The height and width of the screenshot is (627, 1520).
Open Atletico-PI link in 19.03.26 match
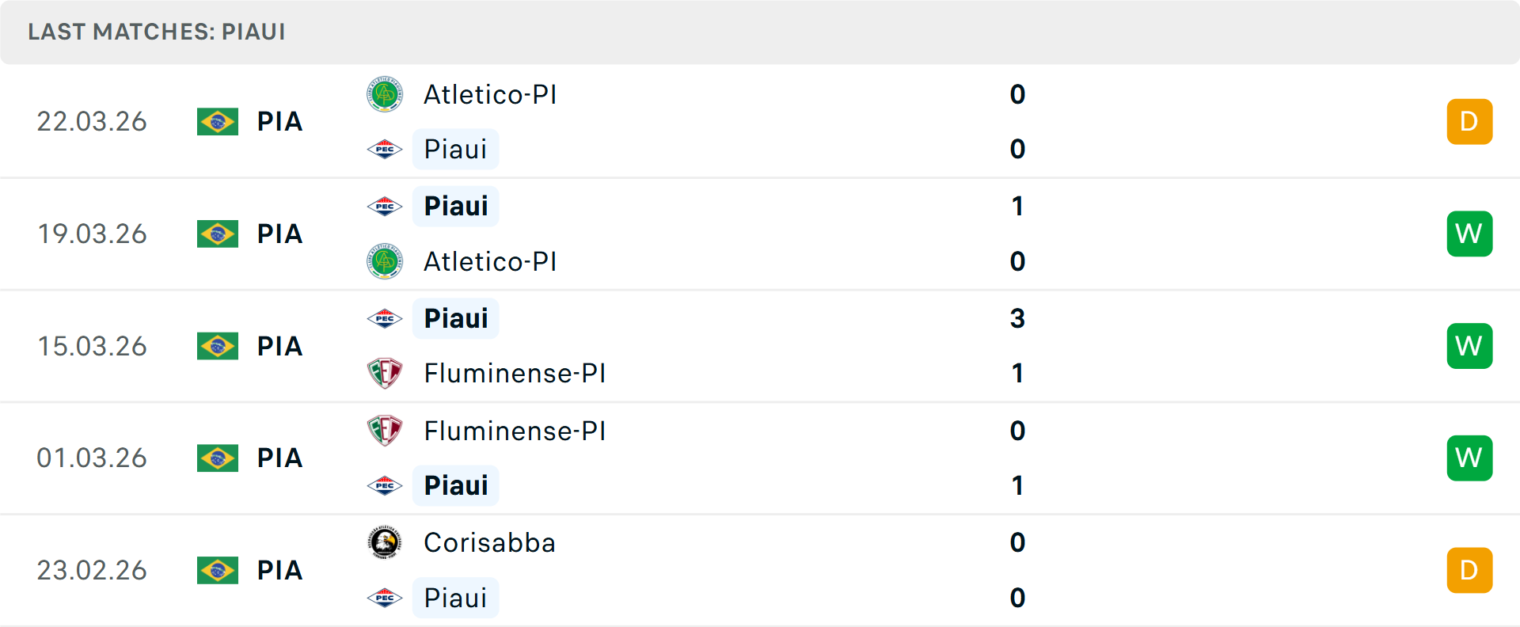pyautogui.click(x=490, y=261)
